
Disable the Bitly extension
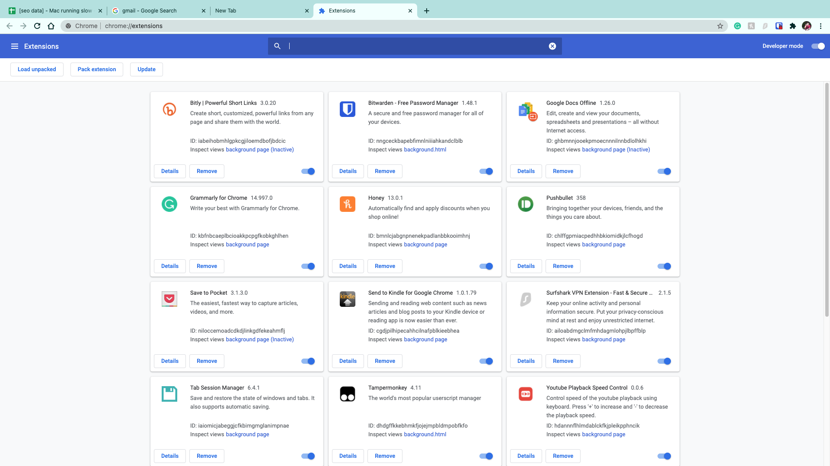tap(308, 171)
